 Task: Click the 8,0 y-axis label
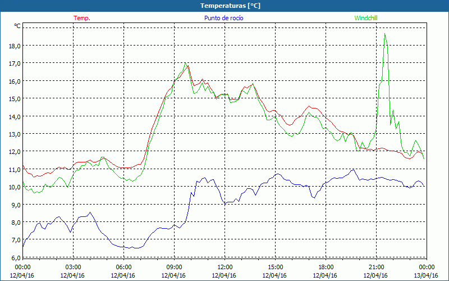pyautogui.click(x=16, y=222)
